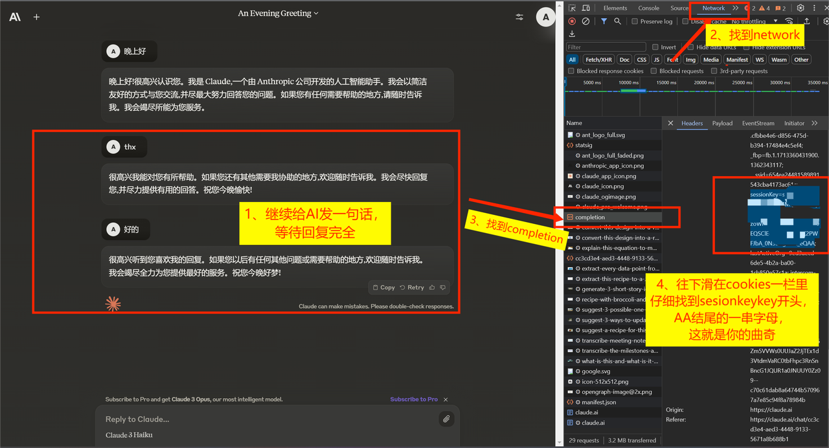Select the Network tab
Viewport: 829px width, 448px height.
pyautogui.click(x=714, y=8)
